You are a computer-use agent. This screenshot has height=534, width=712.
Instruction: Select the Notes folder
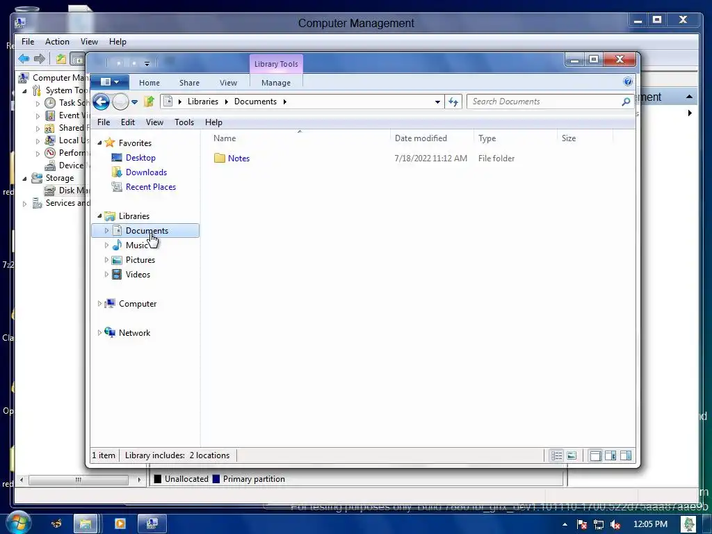coord(239,158)
